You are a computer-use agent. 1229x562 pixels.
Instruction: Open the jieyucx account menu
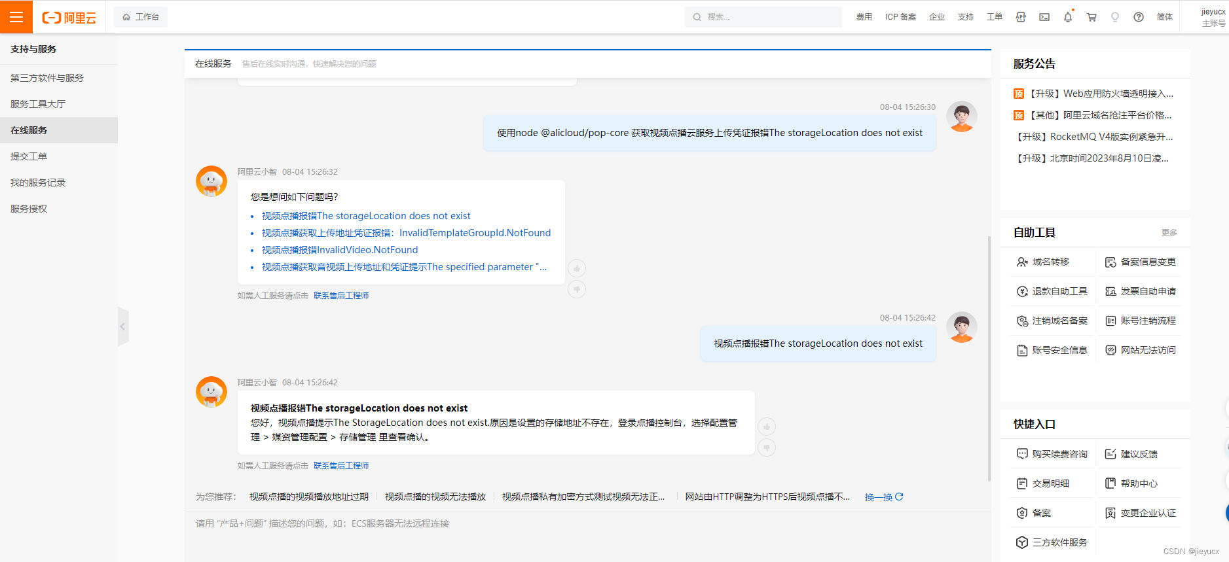coord(1213,17)
